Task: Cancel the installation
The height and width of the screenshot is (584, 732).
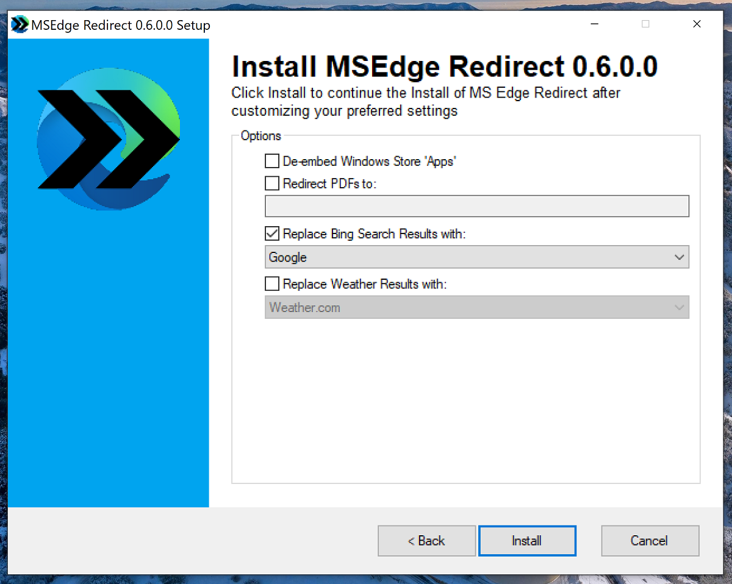Action: pyautogui.click(x=650, y=541)
